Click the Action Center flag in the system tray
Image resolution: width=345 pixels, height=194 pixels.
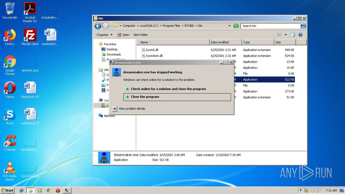coord(319,190)
